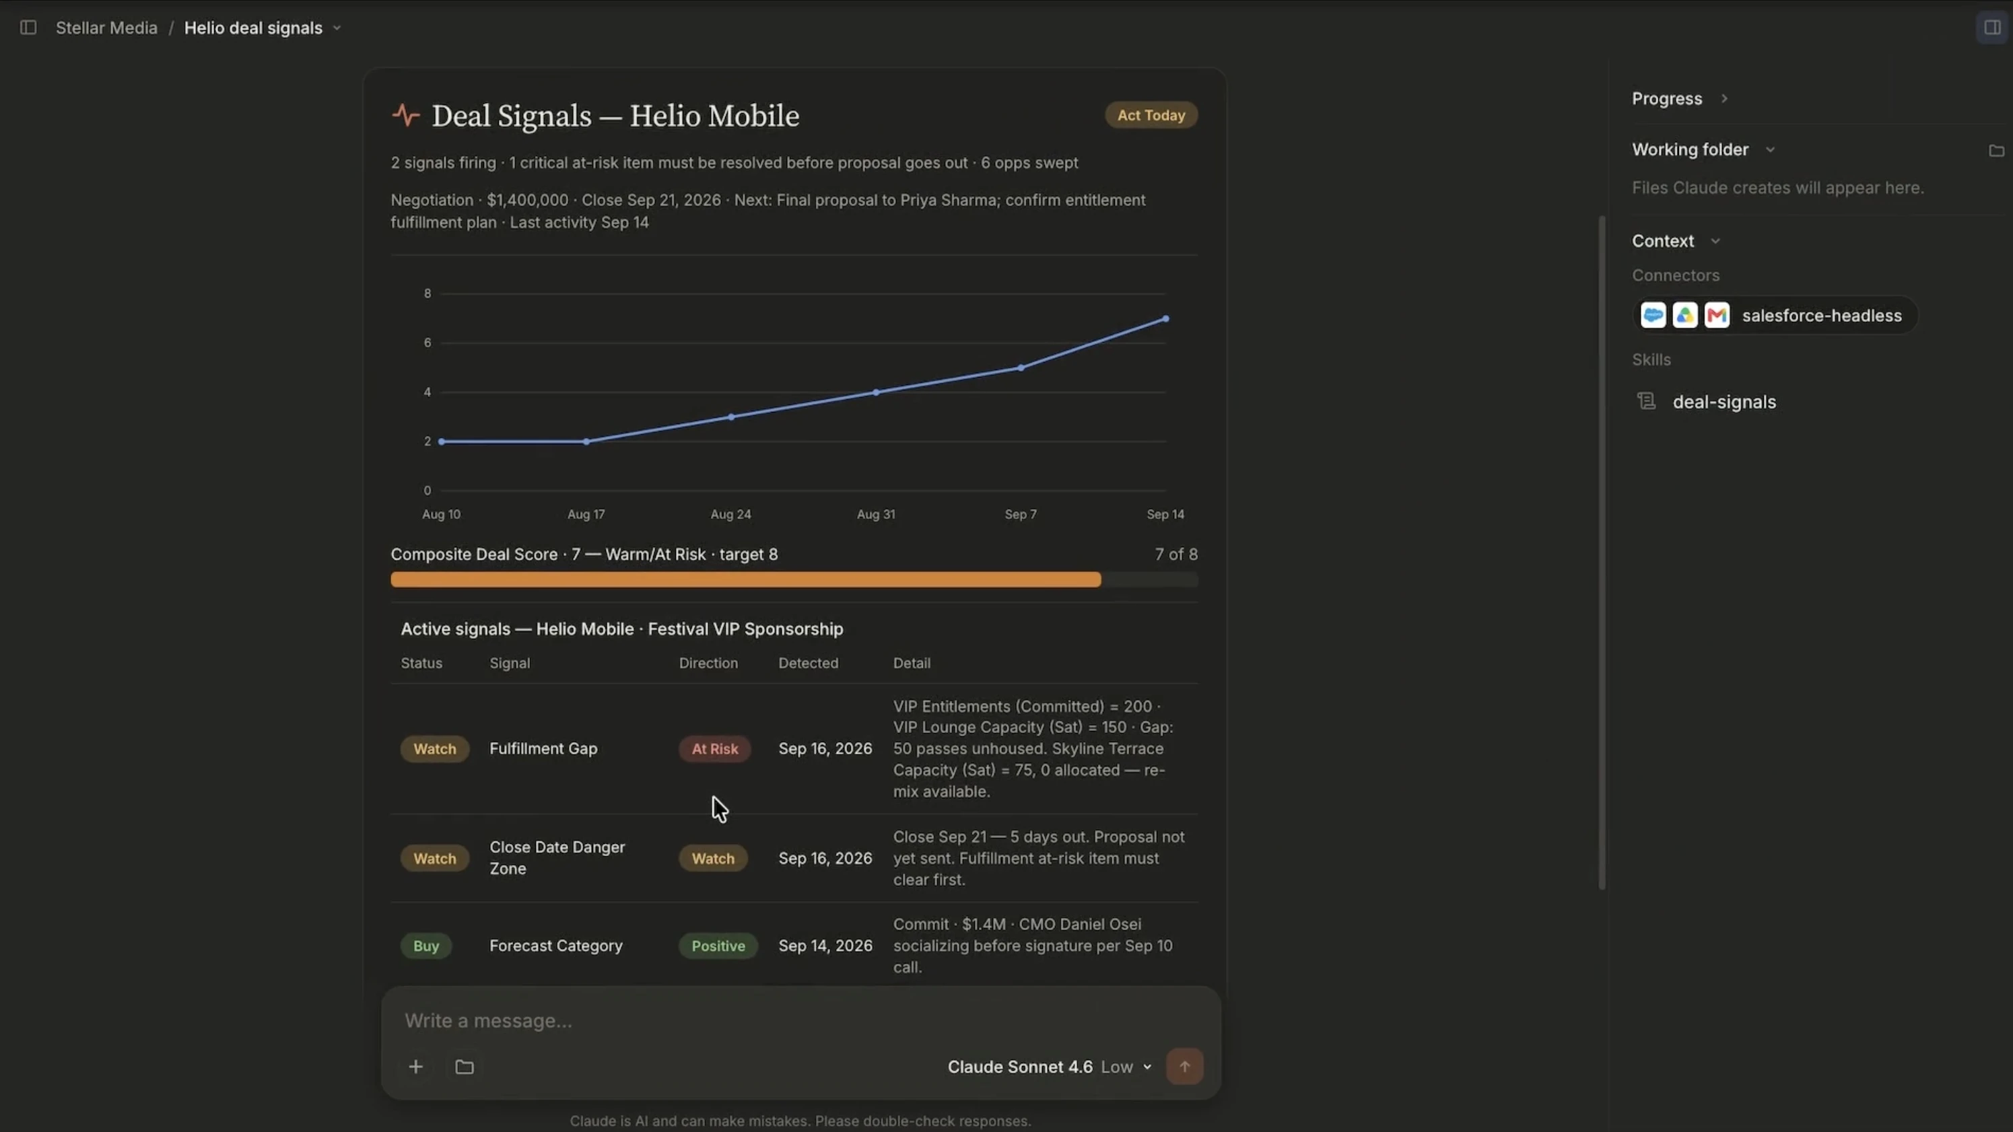Click the Watch status in Fulfillment Gap row
Viewport: 2013px width, 1132px height.
[434, 748]
